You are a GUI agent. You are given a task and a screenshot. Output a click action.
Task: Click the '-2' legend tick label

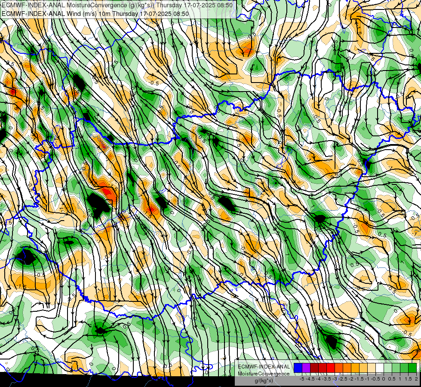[351, 379]
